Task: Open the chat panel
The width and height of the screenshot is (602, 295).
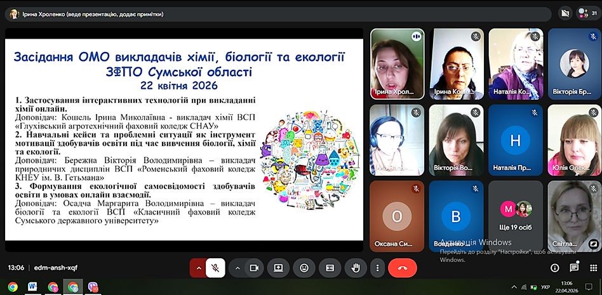Action: 574,268
